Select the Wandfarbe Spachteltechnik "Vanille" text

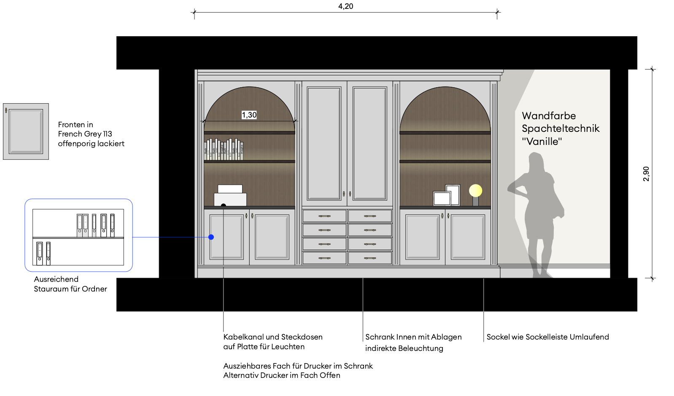coord(560,128)
